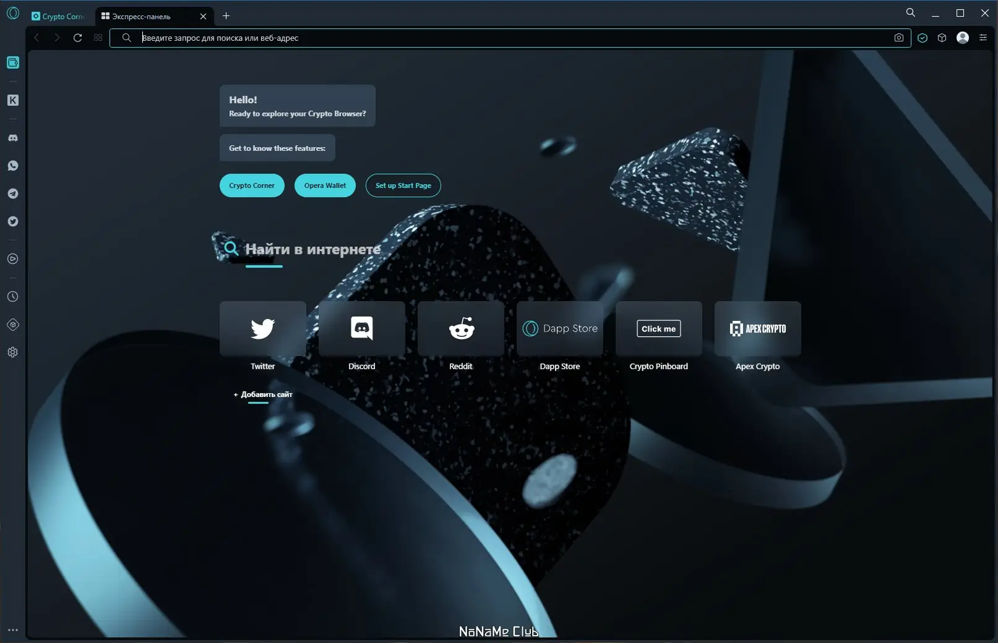Open the Speed Dial start page button
Viewport: 998px width, 643px height.
pos(98,38)
